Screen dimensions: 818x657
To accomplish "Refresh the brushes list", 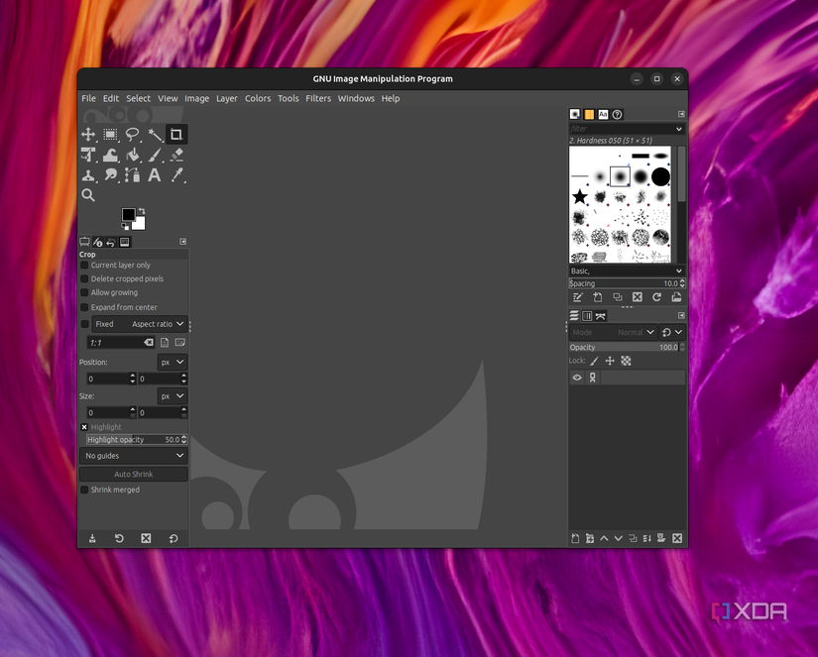I will coord(656,297).
